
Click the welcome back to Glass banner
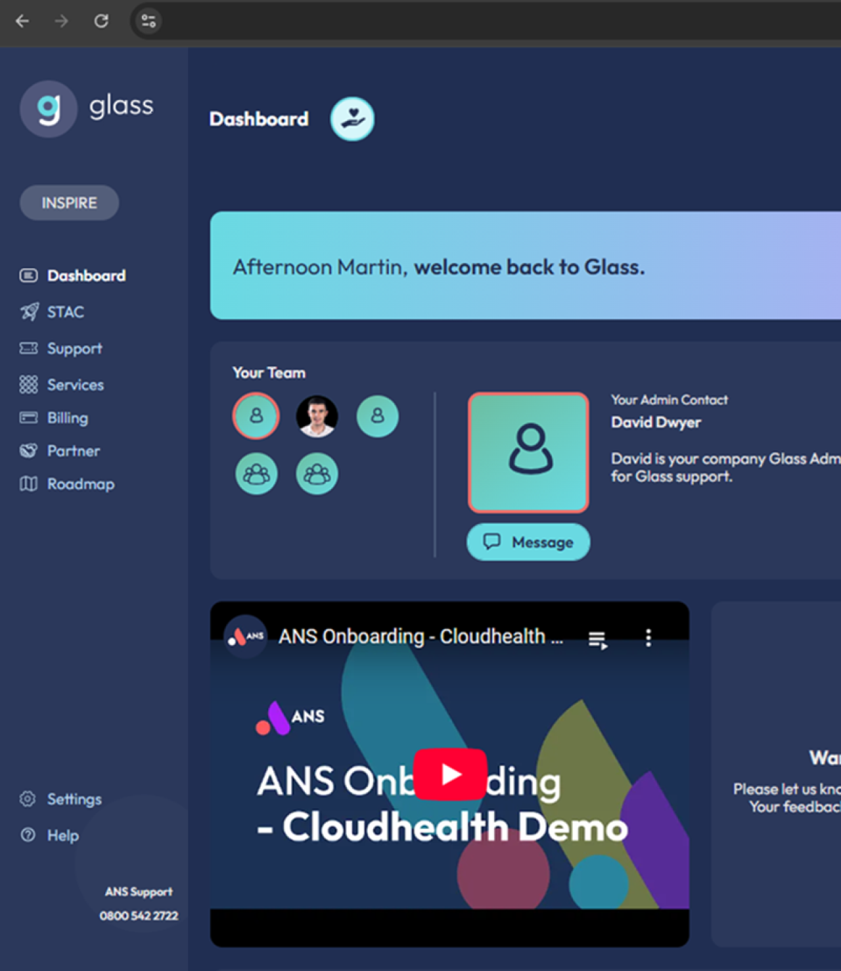pyautogui.click(x=526, y=266)
